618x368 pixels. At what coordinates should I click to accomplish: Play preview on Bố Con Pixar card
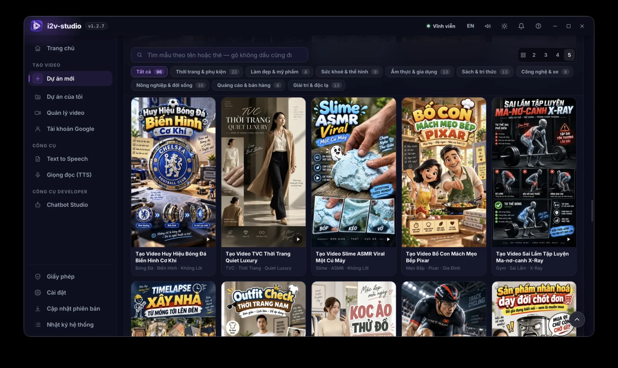pyautogui.click(x=478, y=239)
